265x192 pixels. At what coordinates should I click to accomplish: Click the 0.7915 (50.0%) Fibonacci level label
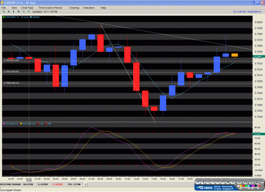point(11,72)
